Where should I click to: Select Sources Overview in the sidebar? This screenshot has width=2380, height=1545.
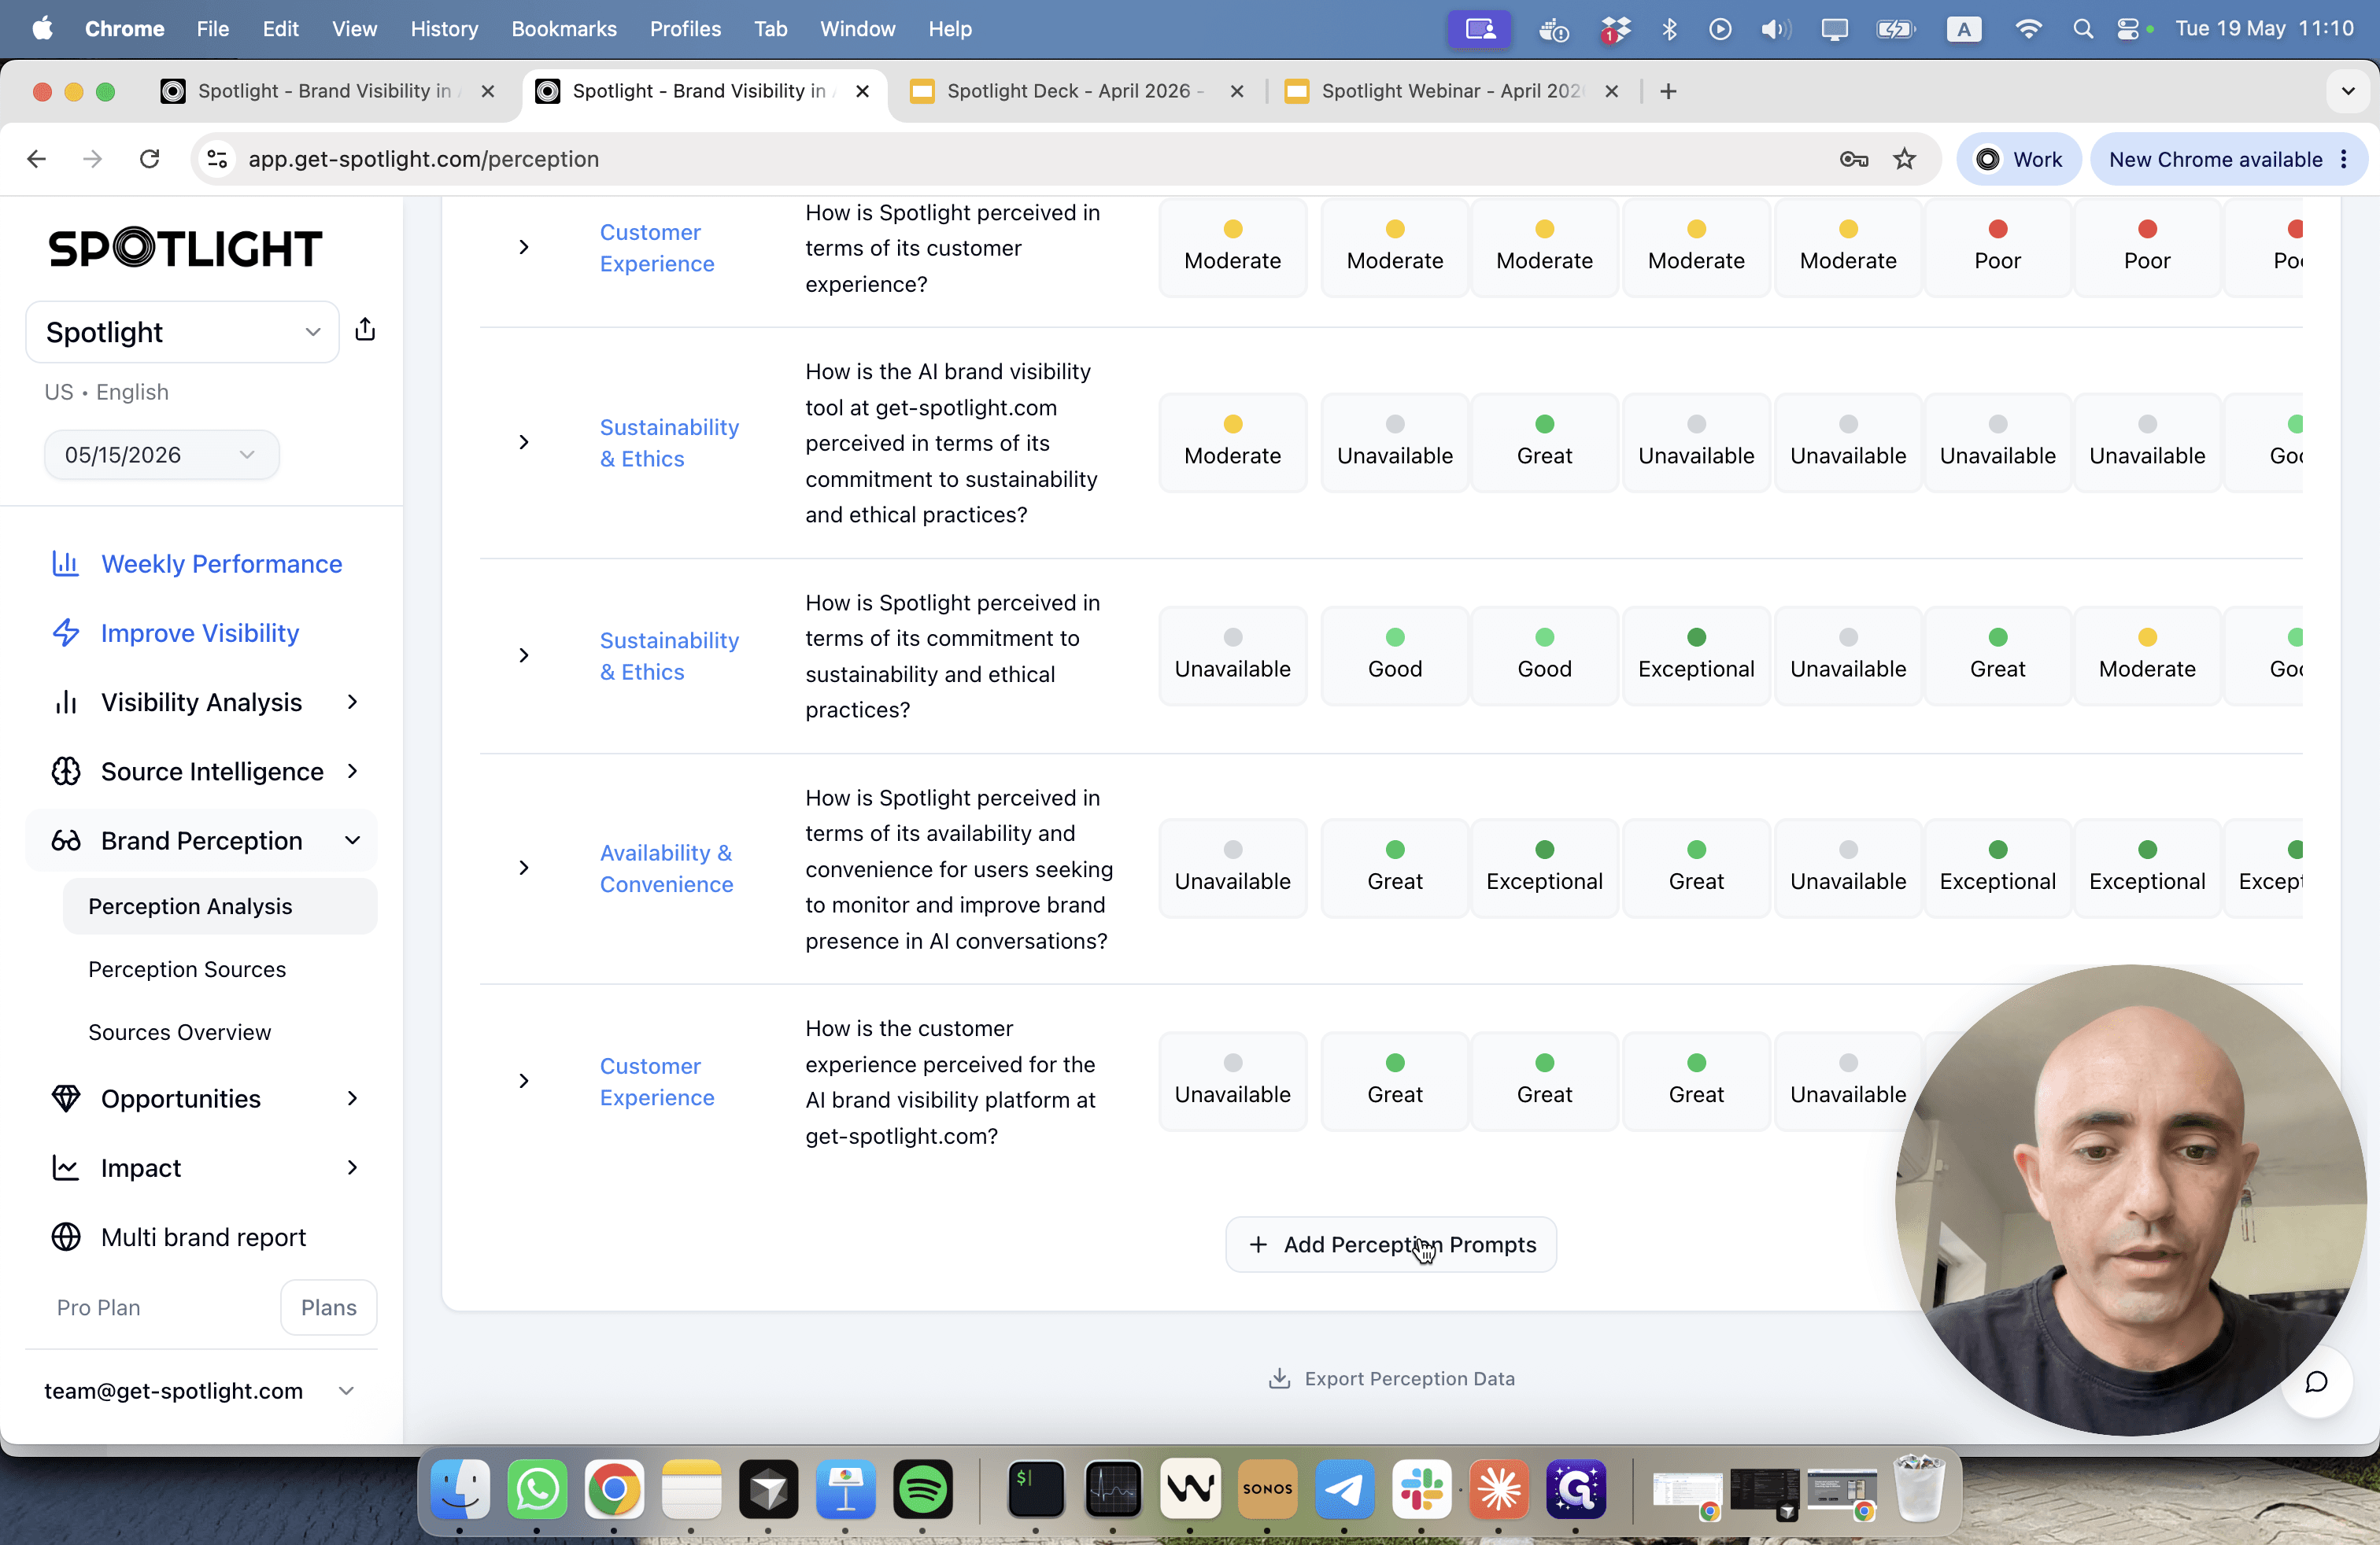(x=179, y=1031)
